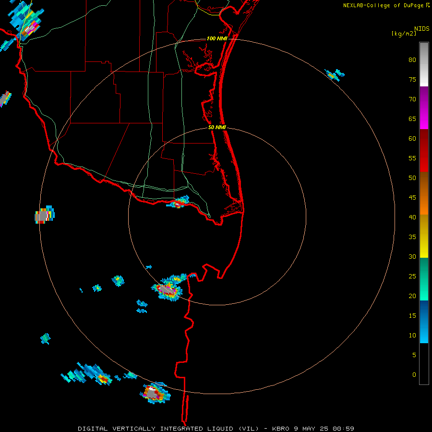Click the 50 value on the color scale
Screen dimensions: 432x432
(412, 178)
